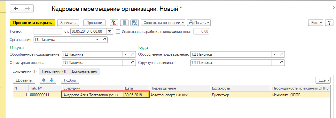The height and width of the screenshot is (118, 336).
Task: Open Куда Структурная единица record
Action: pos(282,63)
